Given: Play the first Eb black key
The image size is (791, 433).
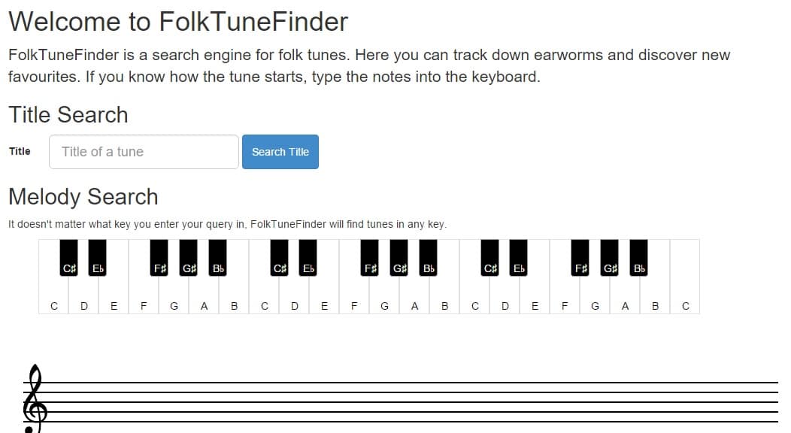Looking at the screenshot, I should [x=98, y=258].
